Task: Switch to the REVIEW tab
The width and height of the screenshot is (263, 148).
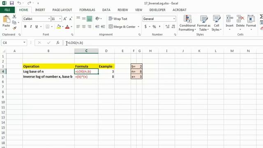Action: point(123,10)
